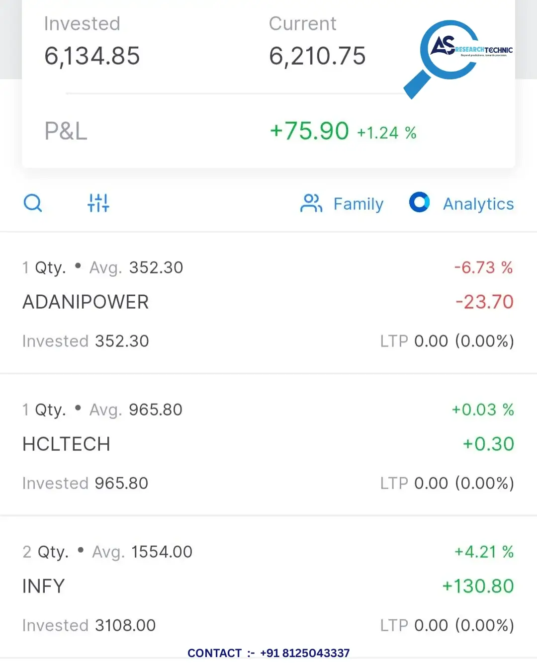Open the holdings search magnifier icon
The height and width of the screenshot is (671, 537).
(x=33, y=203)
